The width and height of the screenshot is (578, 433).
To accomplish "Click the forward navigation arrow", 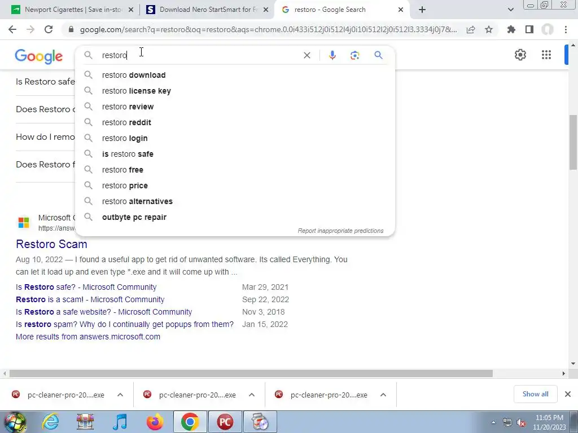I will (x=30, y=29).
